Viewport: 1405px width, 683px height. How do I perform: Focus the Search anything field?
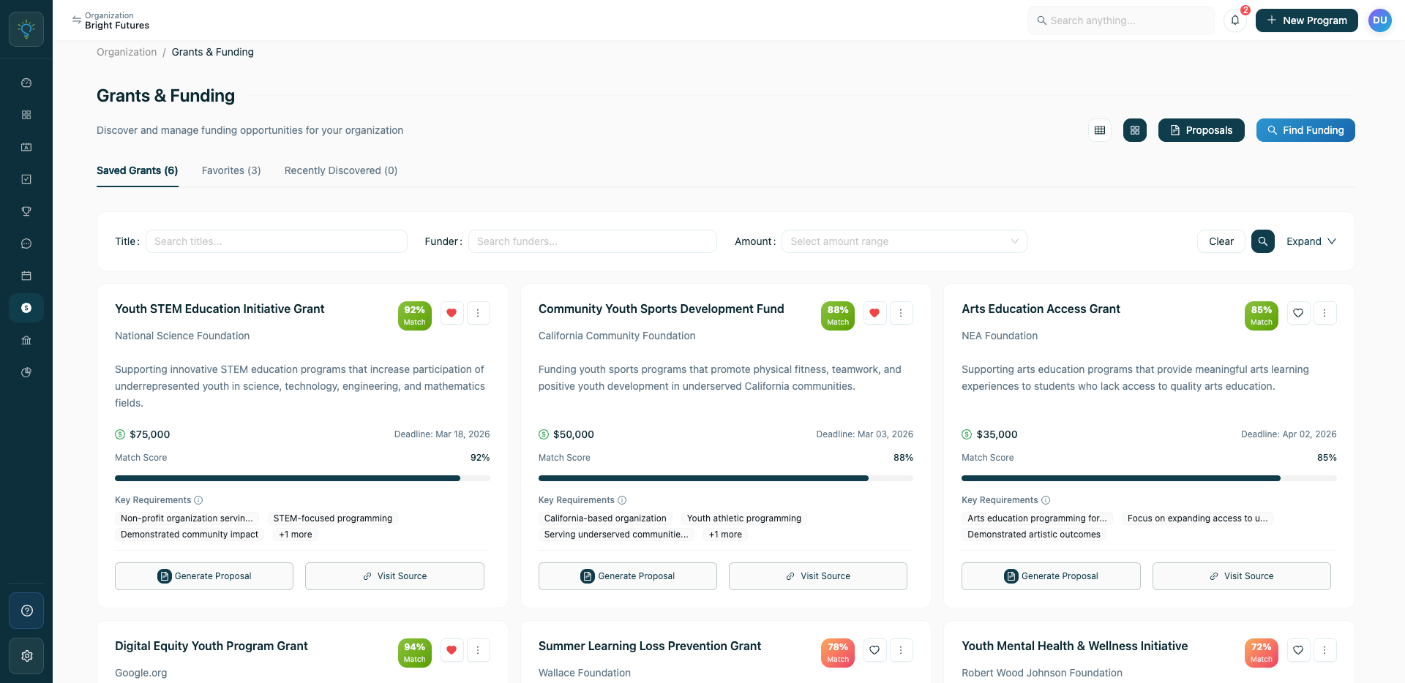point(1121,20)
